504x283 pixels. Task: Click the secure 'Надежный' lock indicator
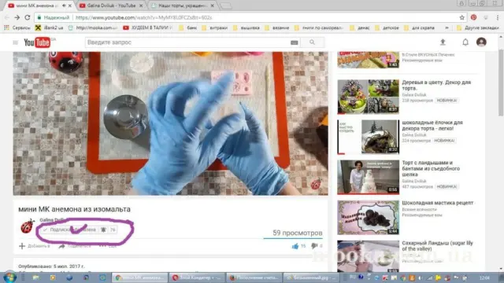coord(54,17)
